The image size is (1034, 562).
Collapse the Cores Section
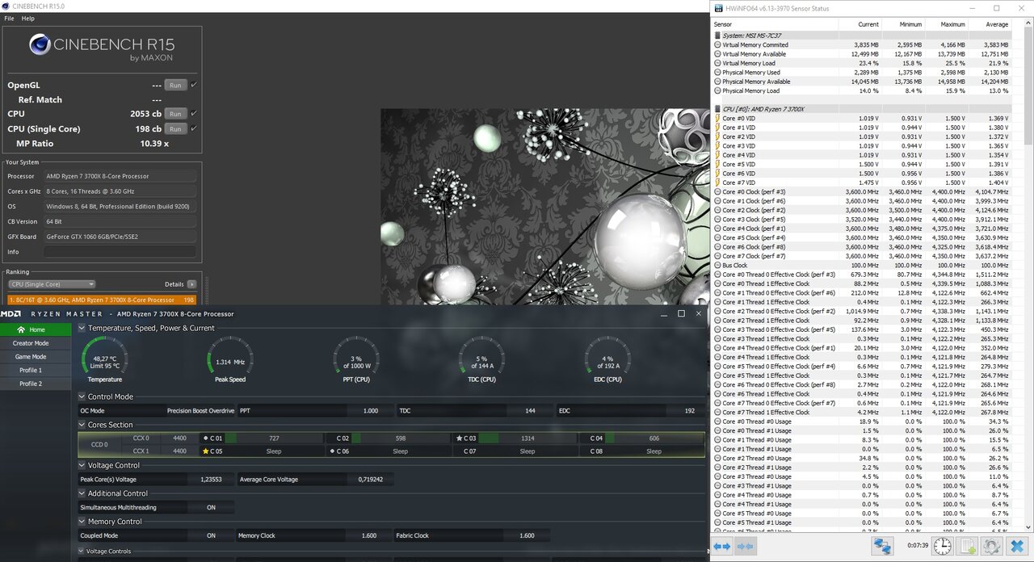(82, 425)
